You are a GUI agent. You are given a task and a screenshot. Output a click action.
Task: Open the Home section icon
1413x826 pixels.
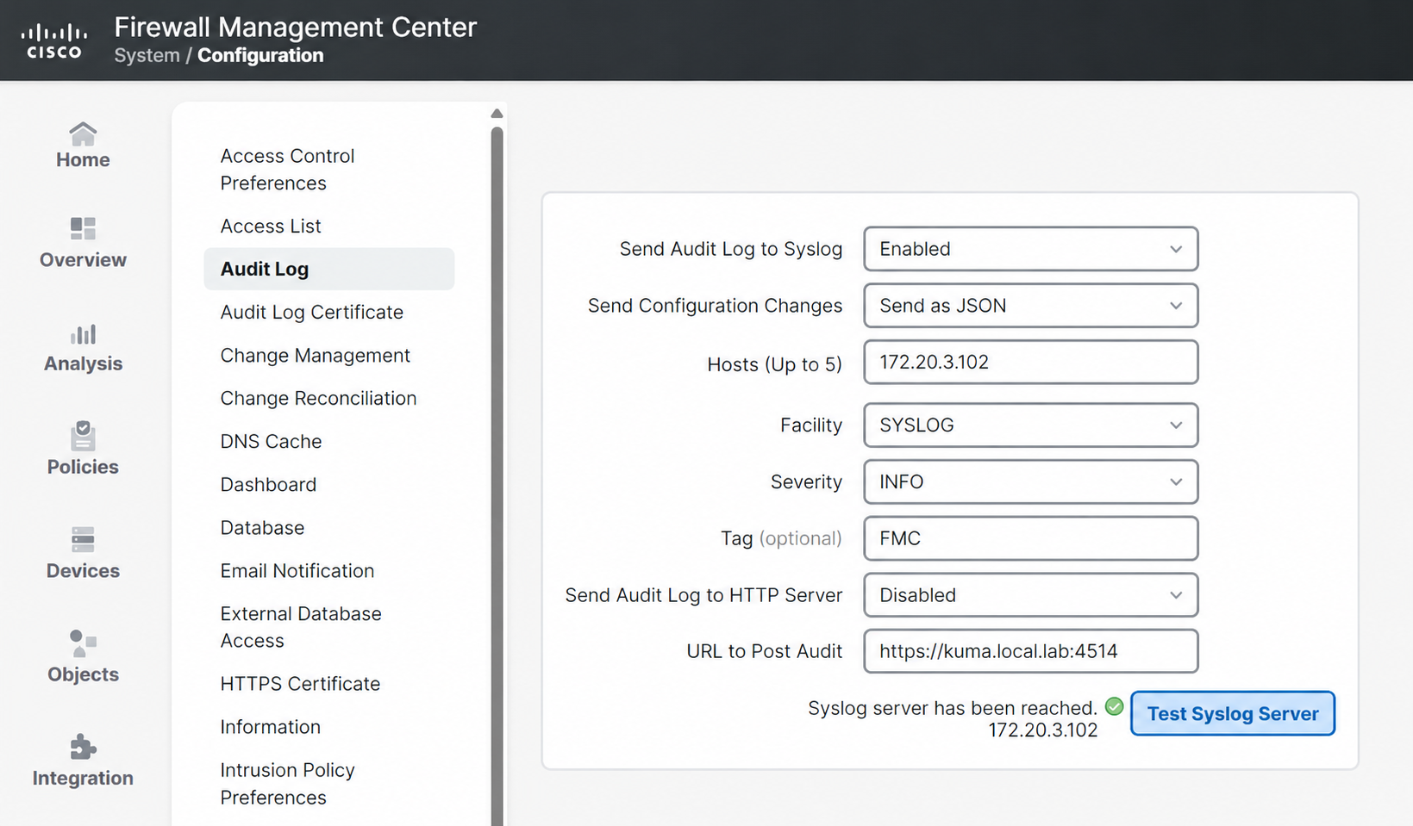pos(83,134)
